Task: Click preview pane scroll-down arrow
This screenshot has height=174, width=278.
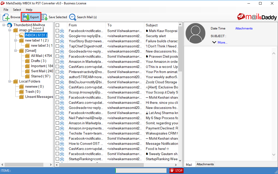Action: pyautogui.click(x=274, y=155)
